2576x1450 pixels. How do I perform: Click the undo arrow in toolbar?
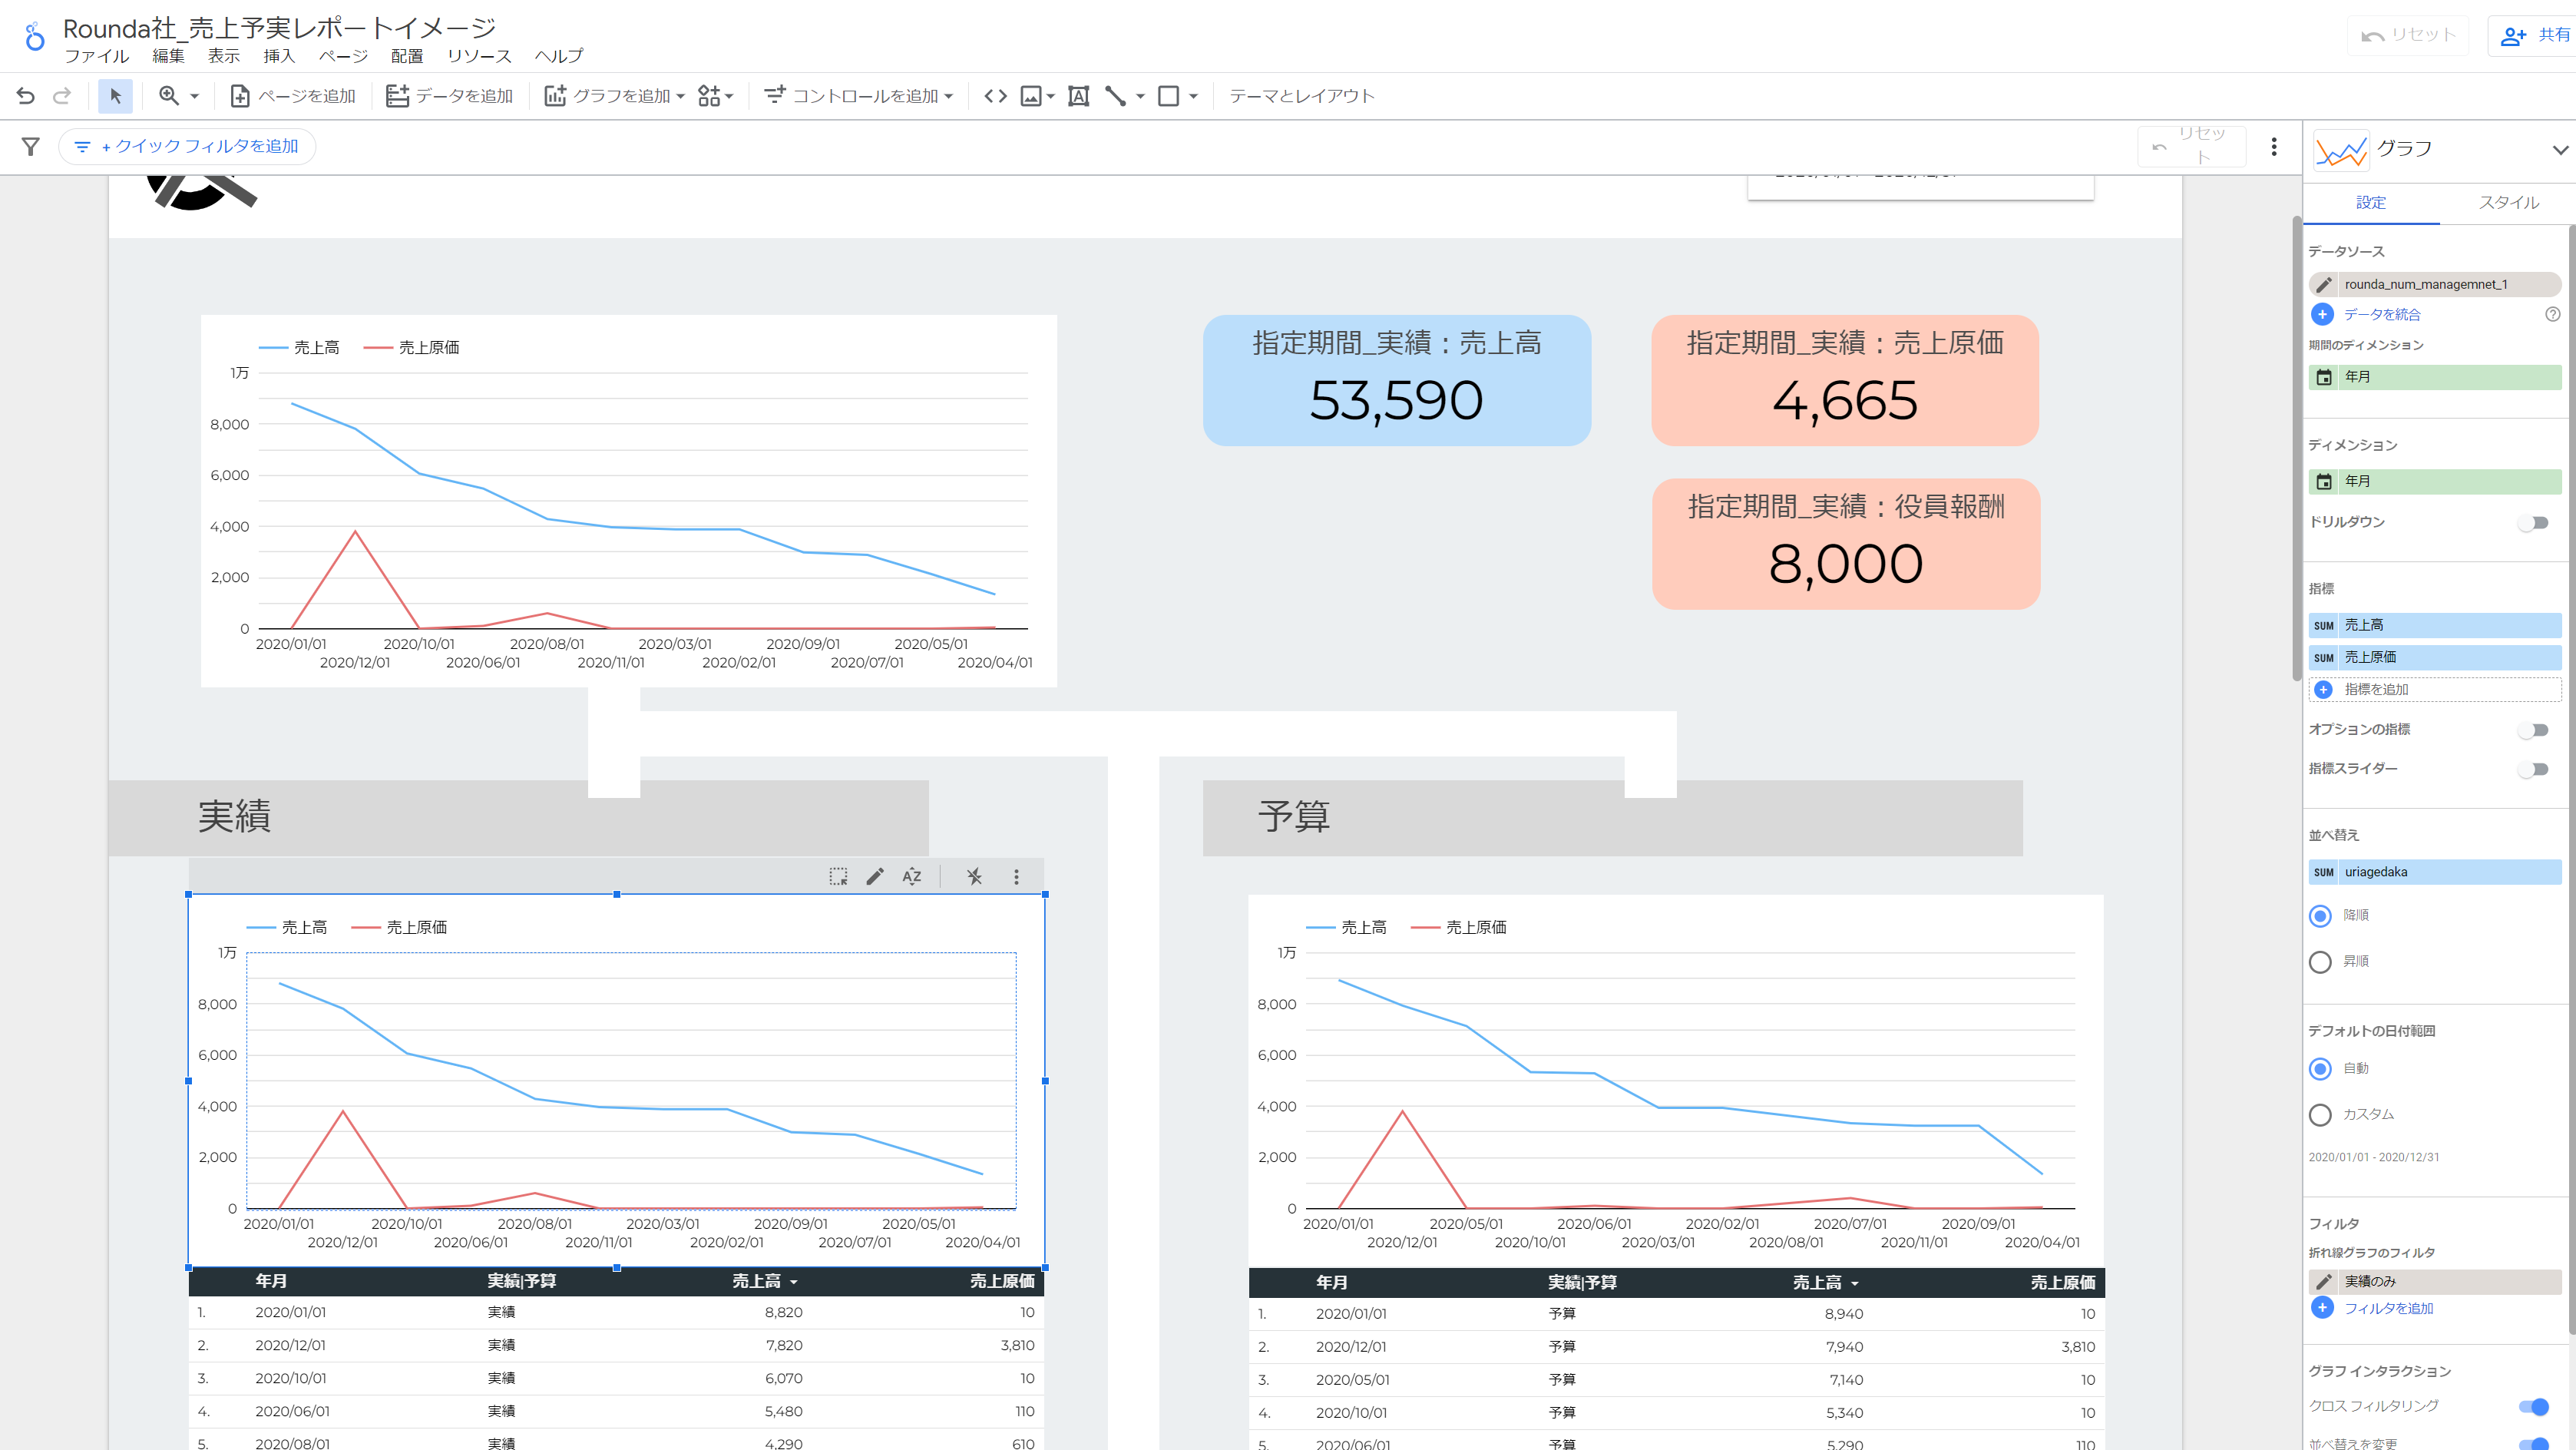click(26, 96)
